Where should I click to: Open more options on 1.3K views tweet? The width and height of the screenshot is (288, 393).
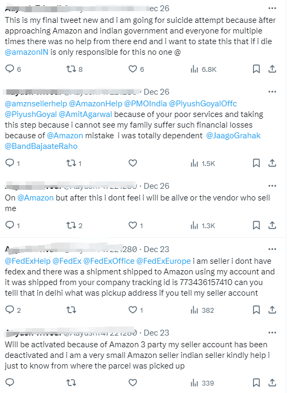(272, 186)
